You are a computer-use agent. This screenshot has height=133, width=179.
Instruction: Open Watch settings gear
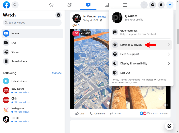[58, 15]
